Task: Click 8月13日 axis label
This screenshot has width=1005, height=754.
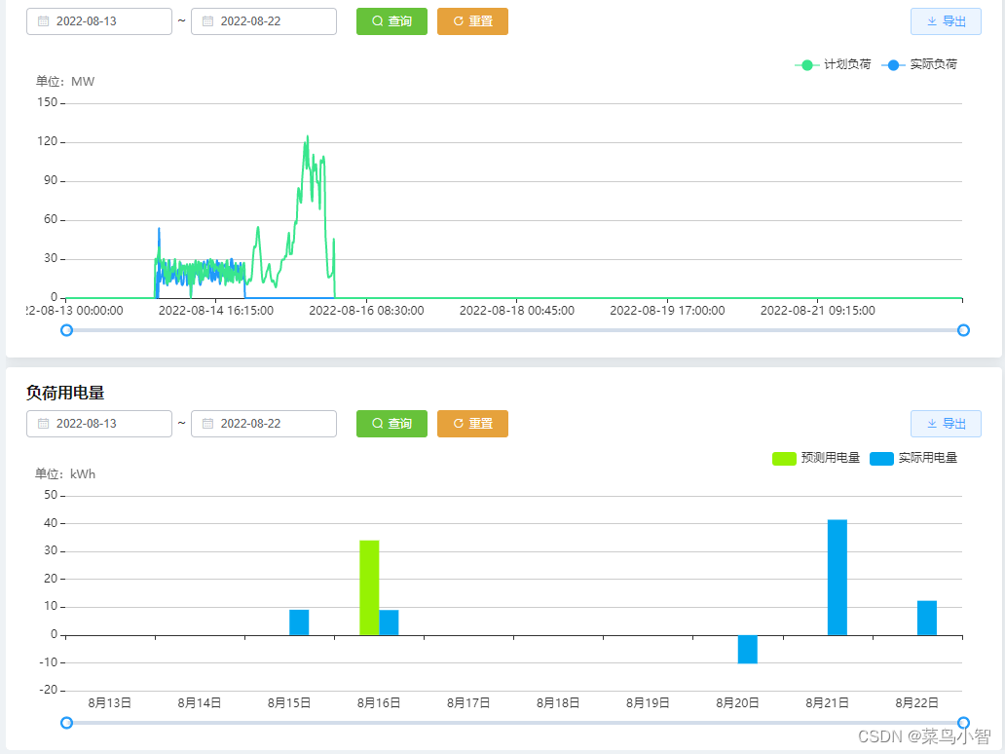Action: pyautogui.click(x=110, y=703)
